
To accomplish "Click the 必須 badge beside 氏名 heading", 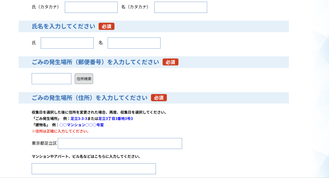I will pos(106,27).
